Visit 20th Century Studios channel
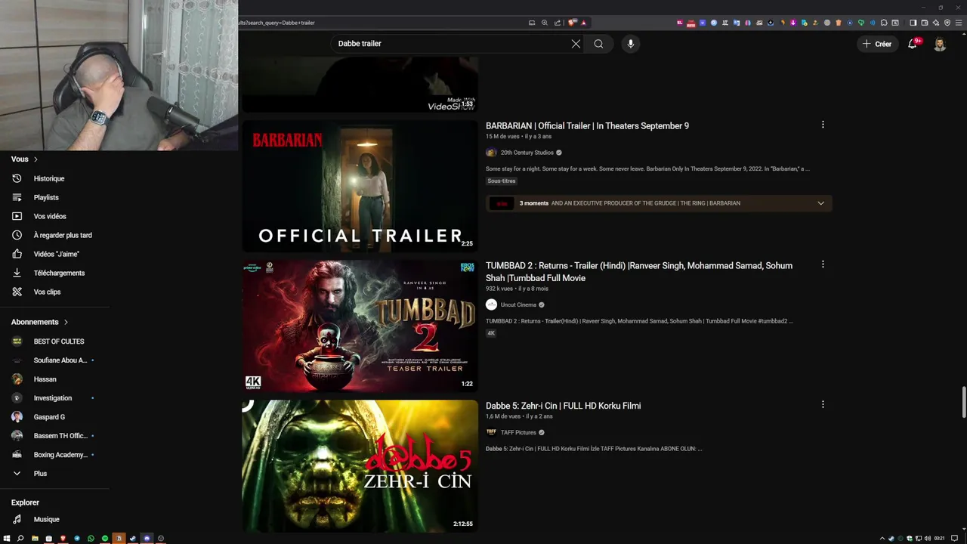This screenshot has width=967, height=544. coord(527,153)
